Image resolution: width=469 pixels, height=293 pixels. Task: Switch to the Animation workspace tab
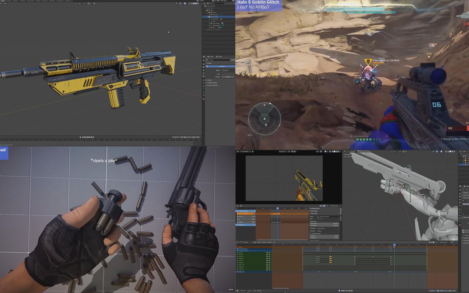coord(45,1)
